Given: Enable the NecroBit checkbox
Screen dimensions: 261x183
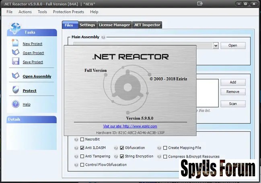Looking at the screenshot, I should click(x=82, y=139).
